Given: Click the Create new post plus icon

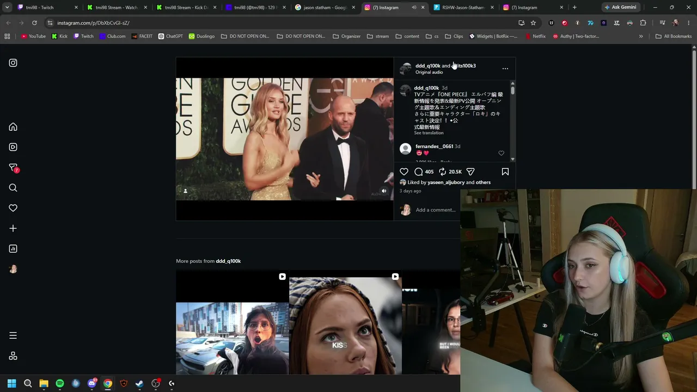Looking at the screenshot, I should pos(13,228).
